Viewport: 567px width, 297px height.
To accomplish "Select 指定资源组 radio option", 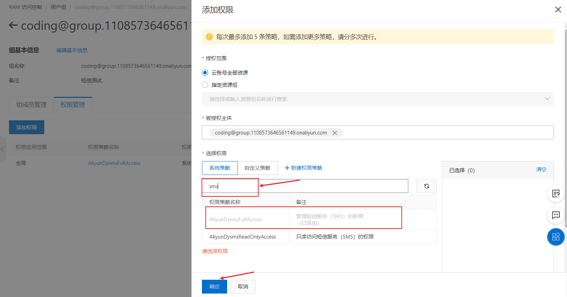I will (x=205, y=85).
